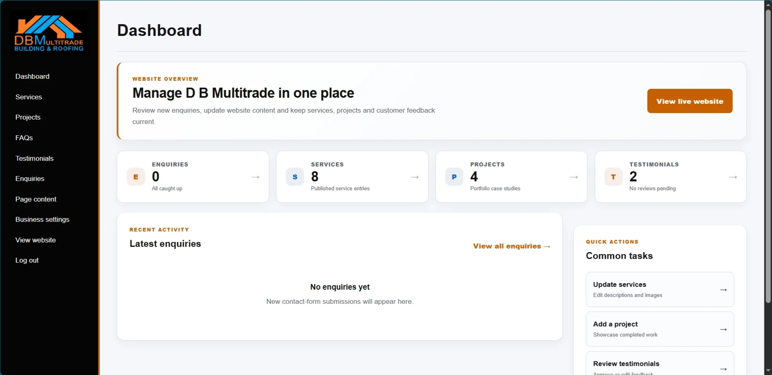Image resolution: width=772 pixels, height=375 pixels.
Task: Click the Services count '8'
Action: (x=315, y=177)
